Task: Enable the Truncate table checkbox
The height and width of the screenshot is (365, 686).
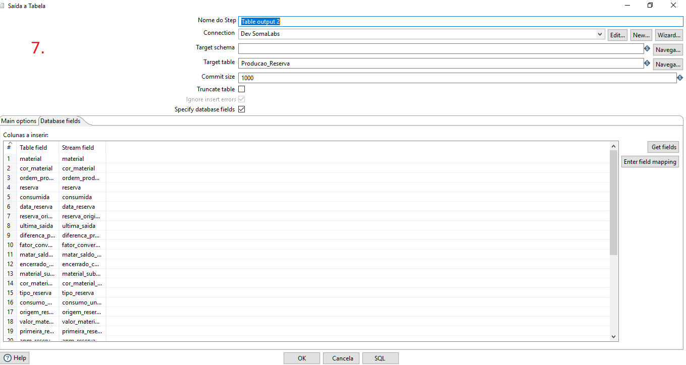Action: tap(241, 89)
